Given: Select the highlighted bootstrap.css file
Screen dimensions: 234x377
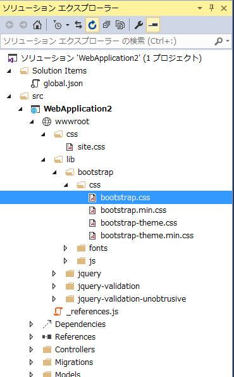Looking at the screenshot, I should click(x=125, y=198).
